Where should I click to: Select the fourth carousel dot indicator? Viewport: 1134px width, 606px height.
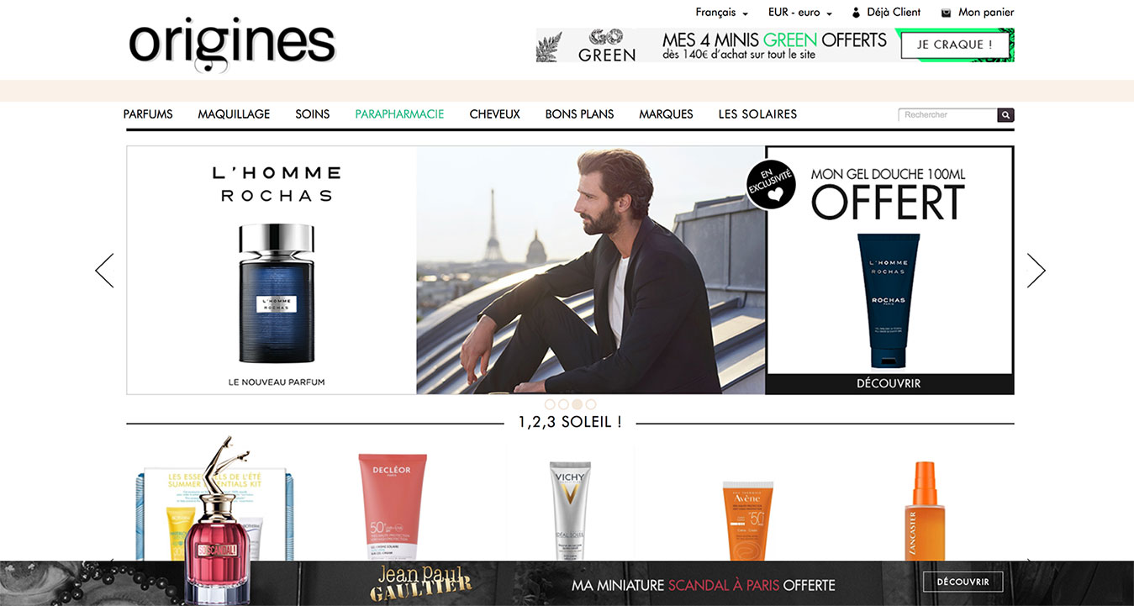[x=591, y=404]
